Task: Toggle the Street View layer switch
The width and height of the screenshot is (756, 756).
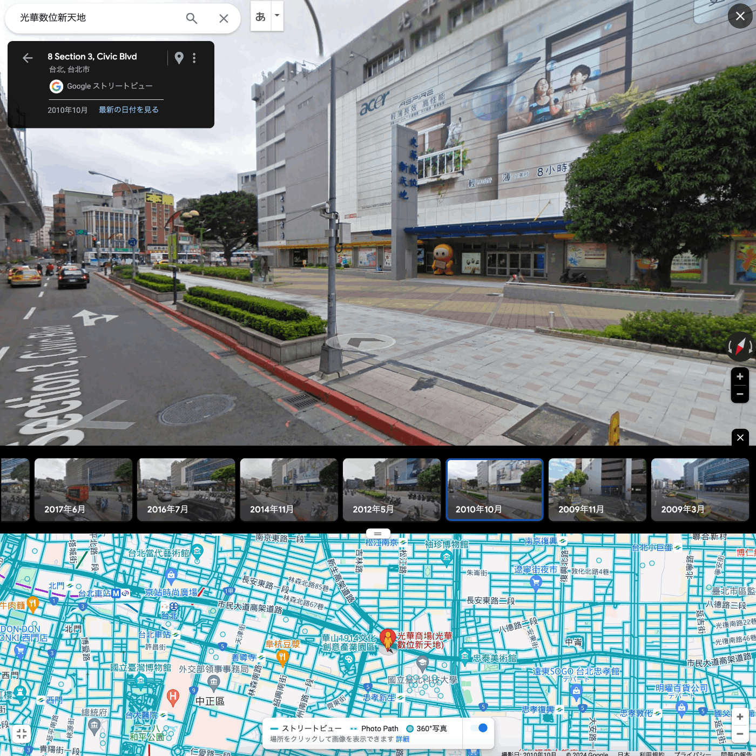Action: click(x=478, y=728)
